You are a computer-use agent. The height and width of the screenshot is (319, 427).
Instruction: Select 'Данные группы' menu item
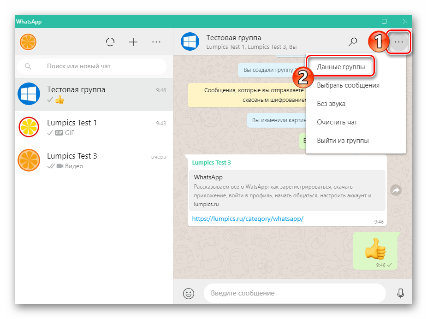coord(341,67)
